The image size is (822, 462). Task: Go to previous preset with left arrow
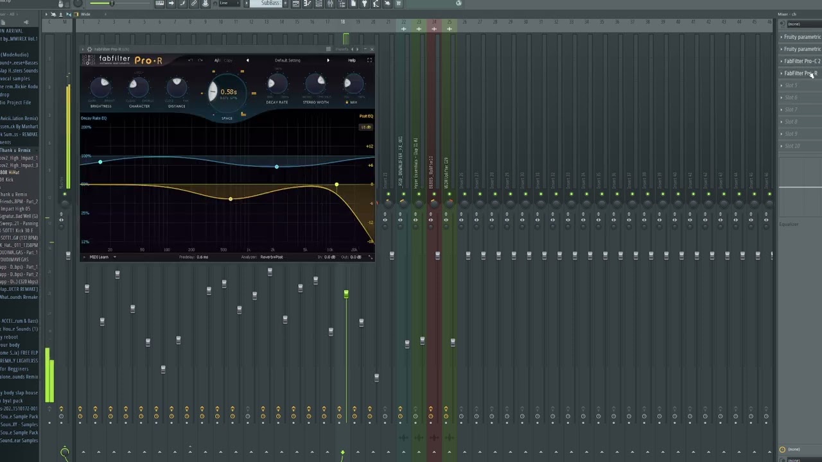(x=247, y=60)
